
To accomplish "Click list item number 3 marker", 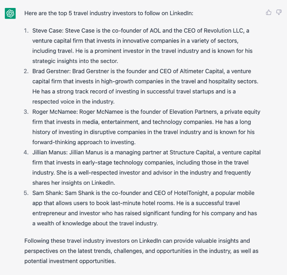I will coord(26,112).
